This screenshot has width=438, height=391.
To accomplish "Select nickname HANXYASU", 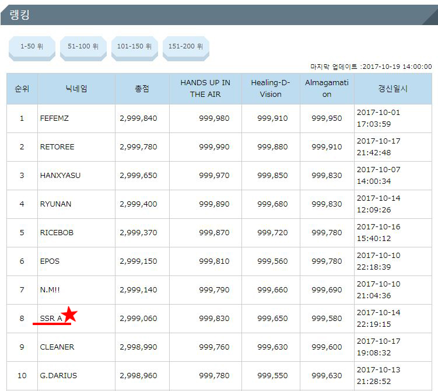I will point(60,176).
